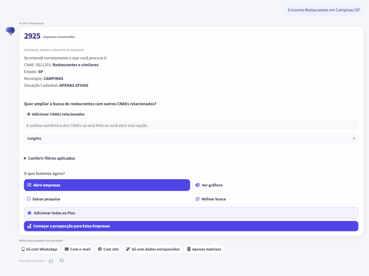Viewport: 369px width, 276px height.
Task: Select Só com dados enriquecidos refinement
Action: coord(153,249)
